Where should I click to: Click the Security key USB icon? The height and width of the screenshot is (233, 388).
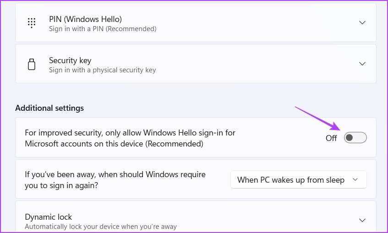(32, 64)
